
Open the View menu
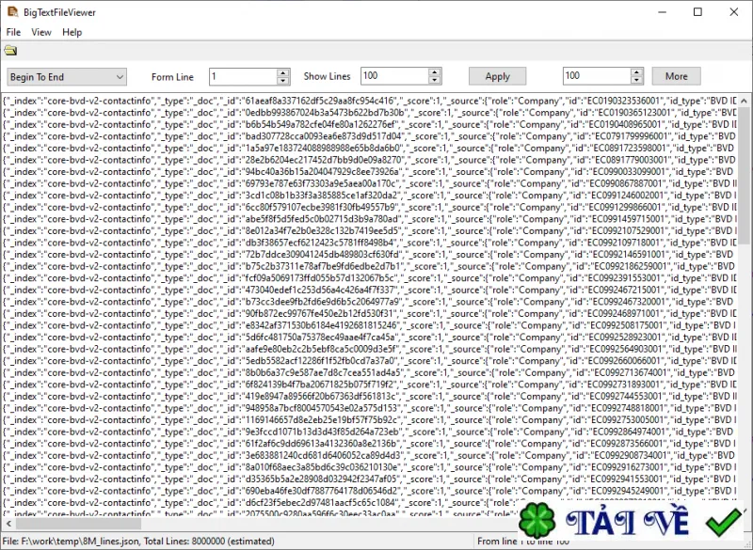[40, 31]
